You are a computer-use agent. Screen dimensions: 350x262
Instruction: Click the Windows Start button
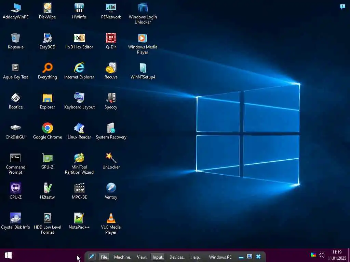coord(8,255)
